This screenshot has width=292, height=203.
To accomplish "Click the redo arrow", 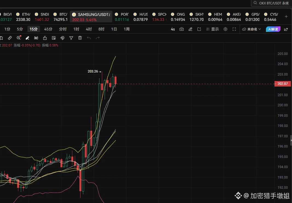I will click(98, 38).
